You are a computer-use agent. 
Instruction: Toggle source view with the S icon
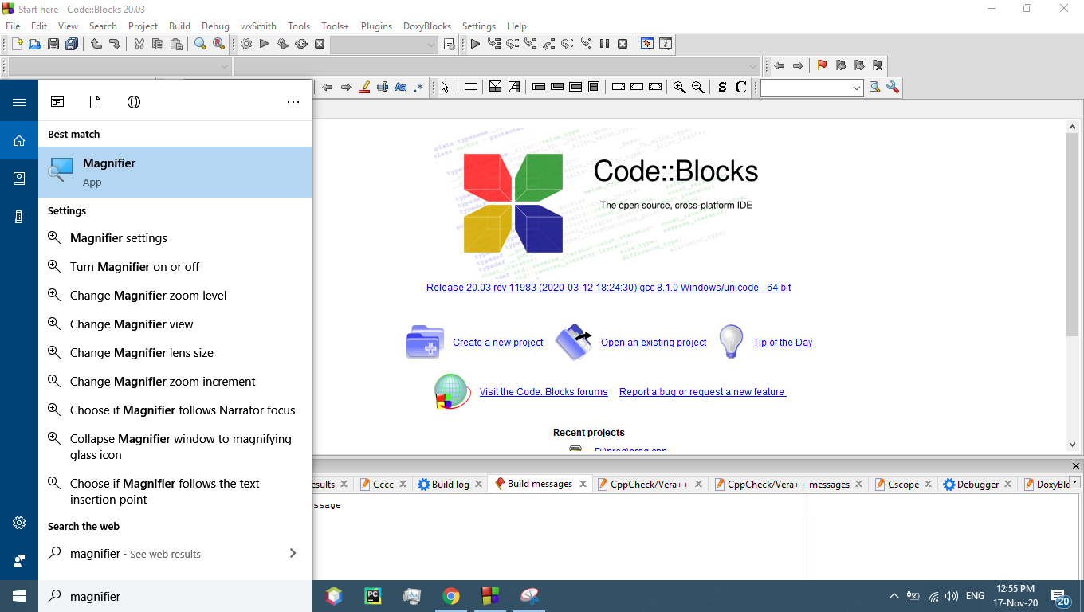(722, 87)
